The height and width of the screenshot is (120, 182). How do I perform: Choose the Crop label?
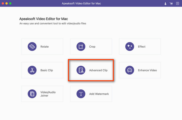pos(92,47)
